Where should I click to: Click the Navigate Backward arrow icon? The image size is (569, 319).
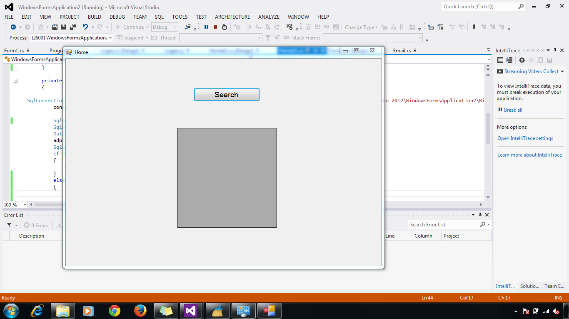[14, 27]
